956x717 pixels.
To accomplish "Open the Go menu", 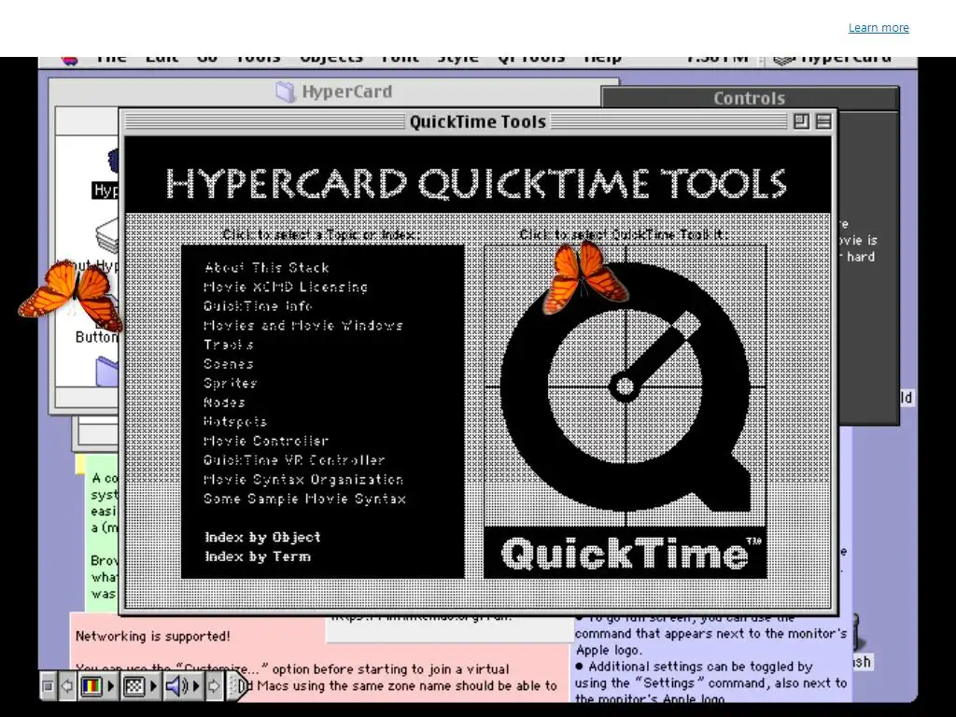I will click(x=207, y=59).
